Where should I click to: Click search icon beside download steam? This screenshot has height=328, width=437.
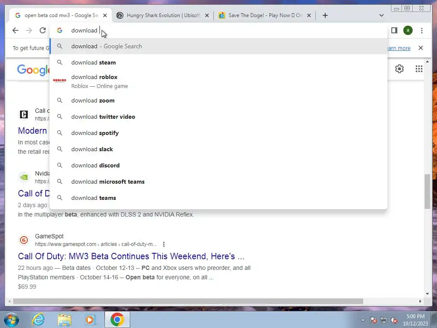pos(60,62)
